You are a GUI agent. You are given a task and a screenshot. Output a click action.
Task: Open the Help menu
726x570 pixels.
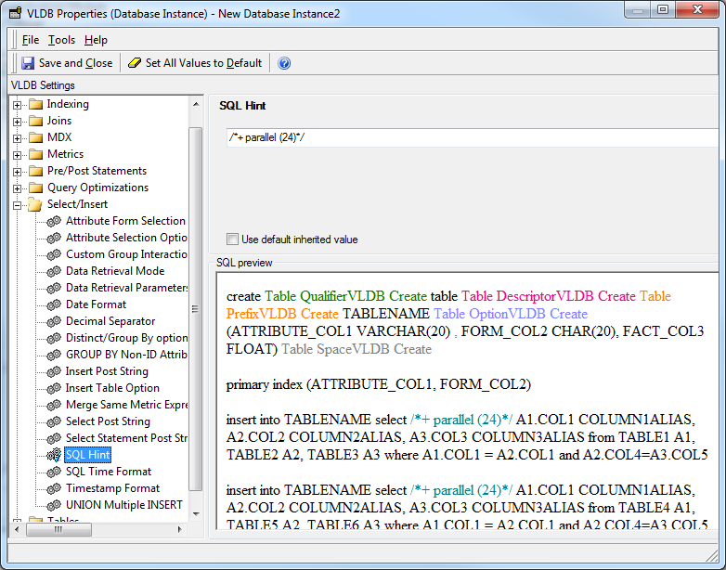[x=96, y=40]
